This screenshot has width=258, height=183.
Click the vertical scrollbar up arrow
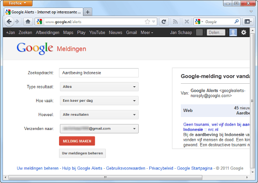click(x=253, y=31)
